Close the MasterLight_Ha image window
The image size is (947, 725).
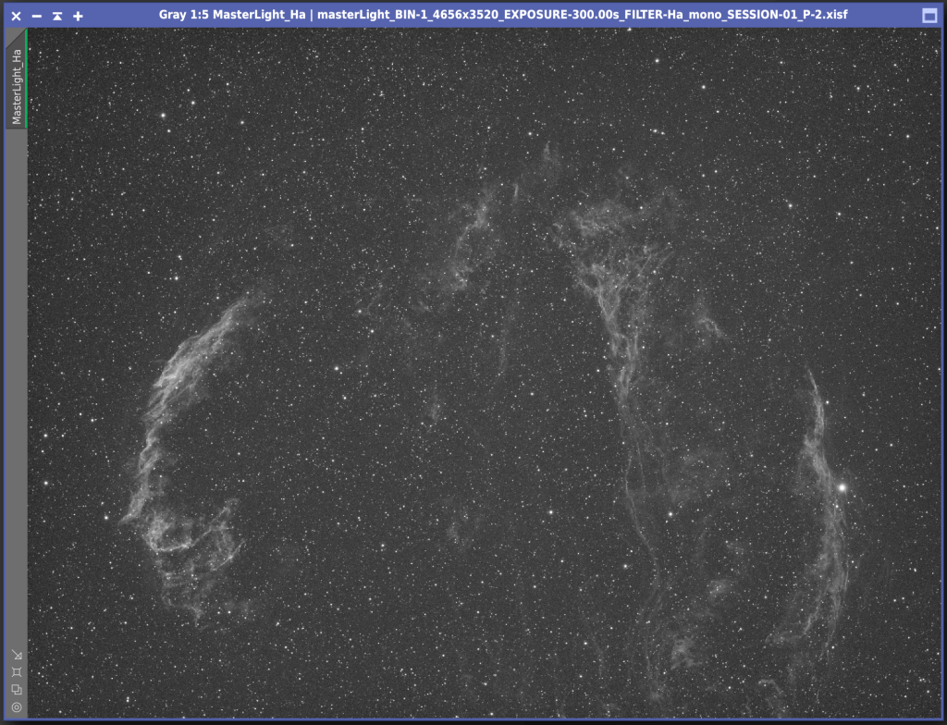17,16
